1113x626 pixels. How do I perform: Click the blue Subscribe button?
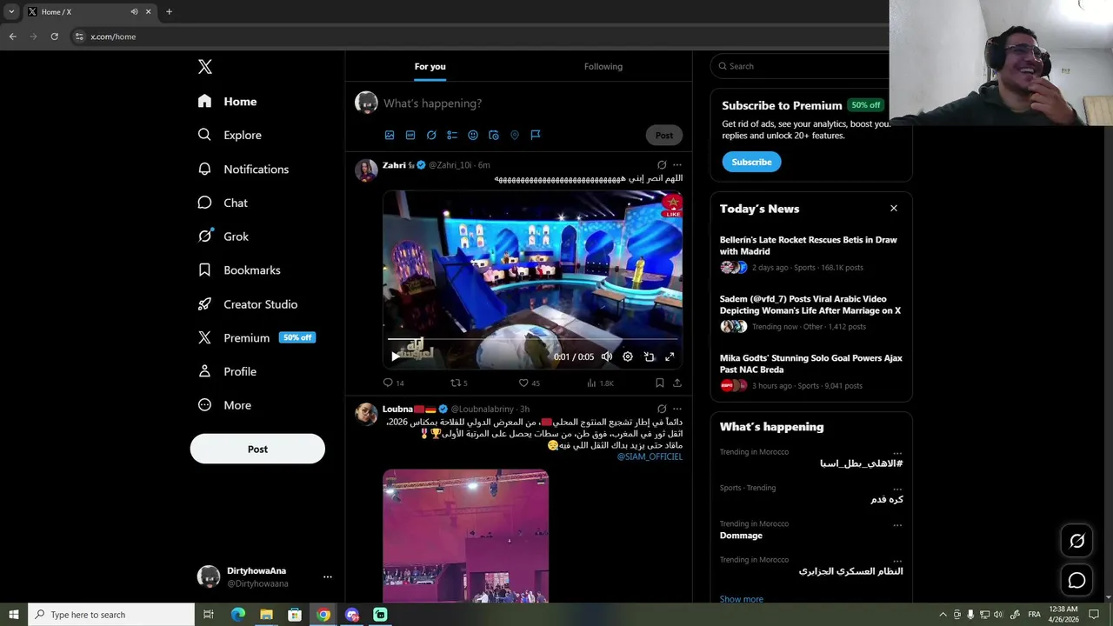pos(751,162)
